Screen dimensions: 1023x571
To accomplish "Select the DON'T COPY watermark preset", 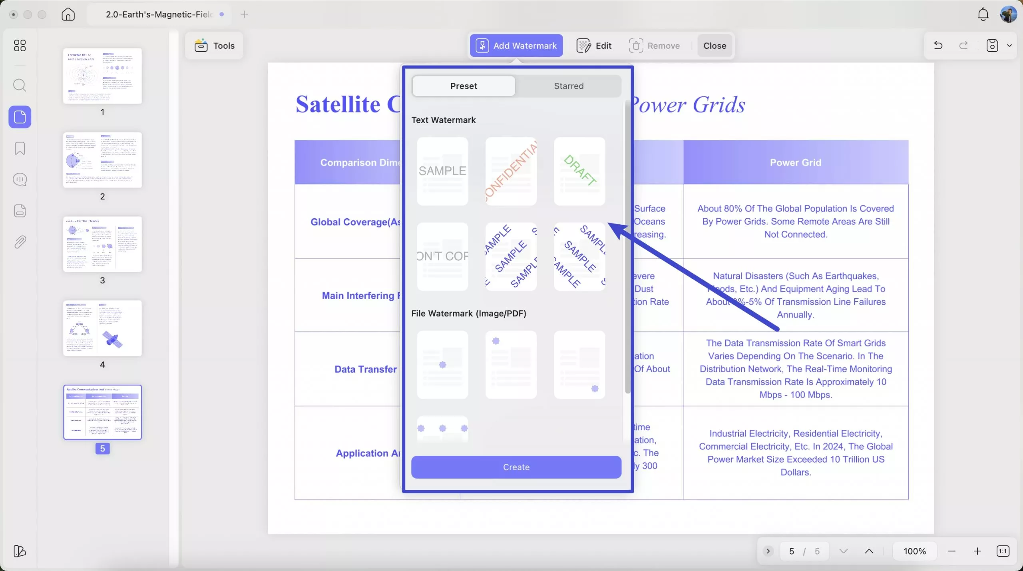I will (x=442, y=256).
